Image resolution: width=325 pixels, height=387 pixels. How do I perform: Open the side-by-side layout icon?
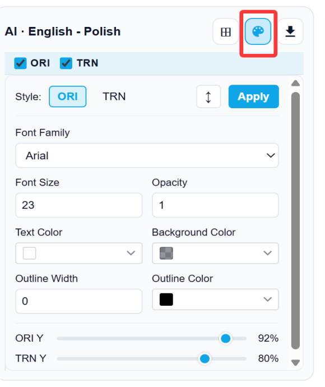[x=226, y=31]
